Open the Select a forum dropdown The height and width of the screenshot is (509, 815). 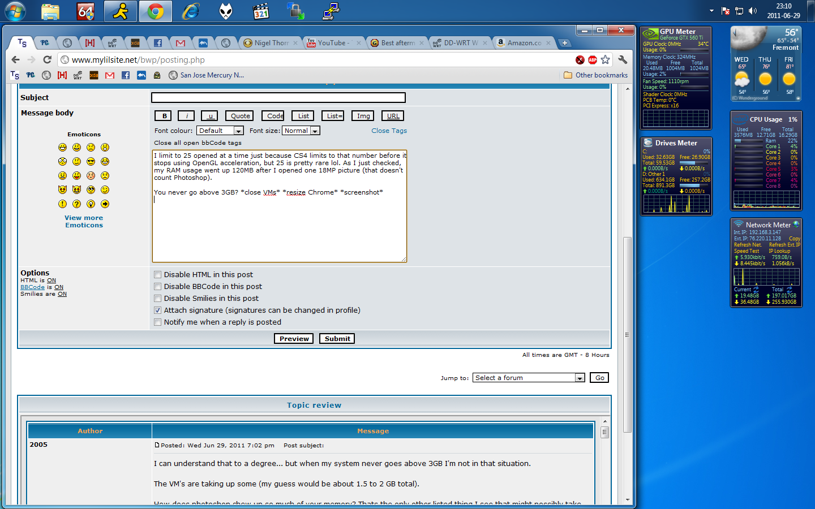529,378
